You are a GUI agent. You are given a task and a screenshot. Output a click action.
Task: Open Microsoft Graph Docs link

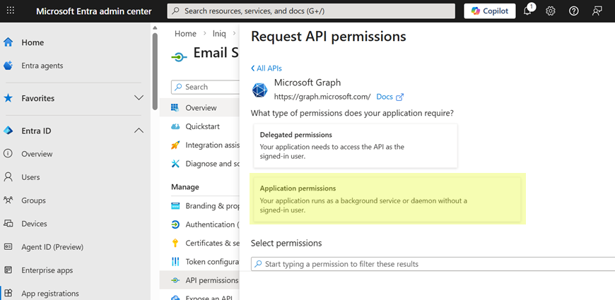(390, 97)
